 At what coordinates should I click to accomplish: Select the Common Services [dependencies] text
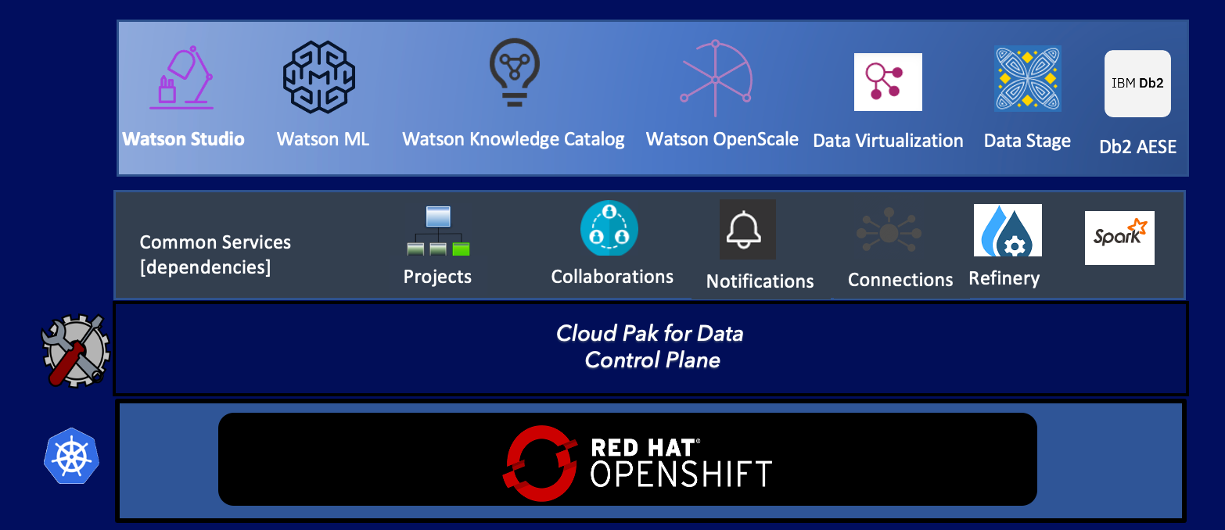(215, 255)
